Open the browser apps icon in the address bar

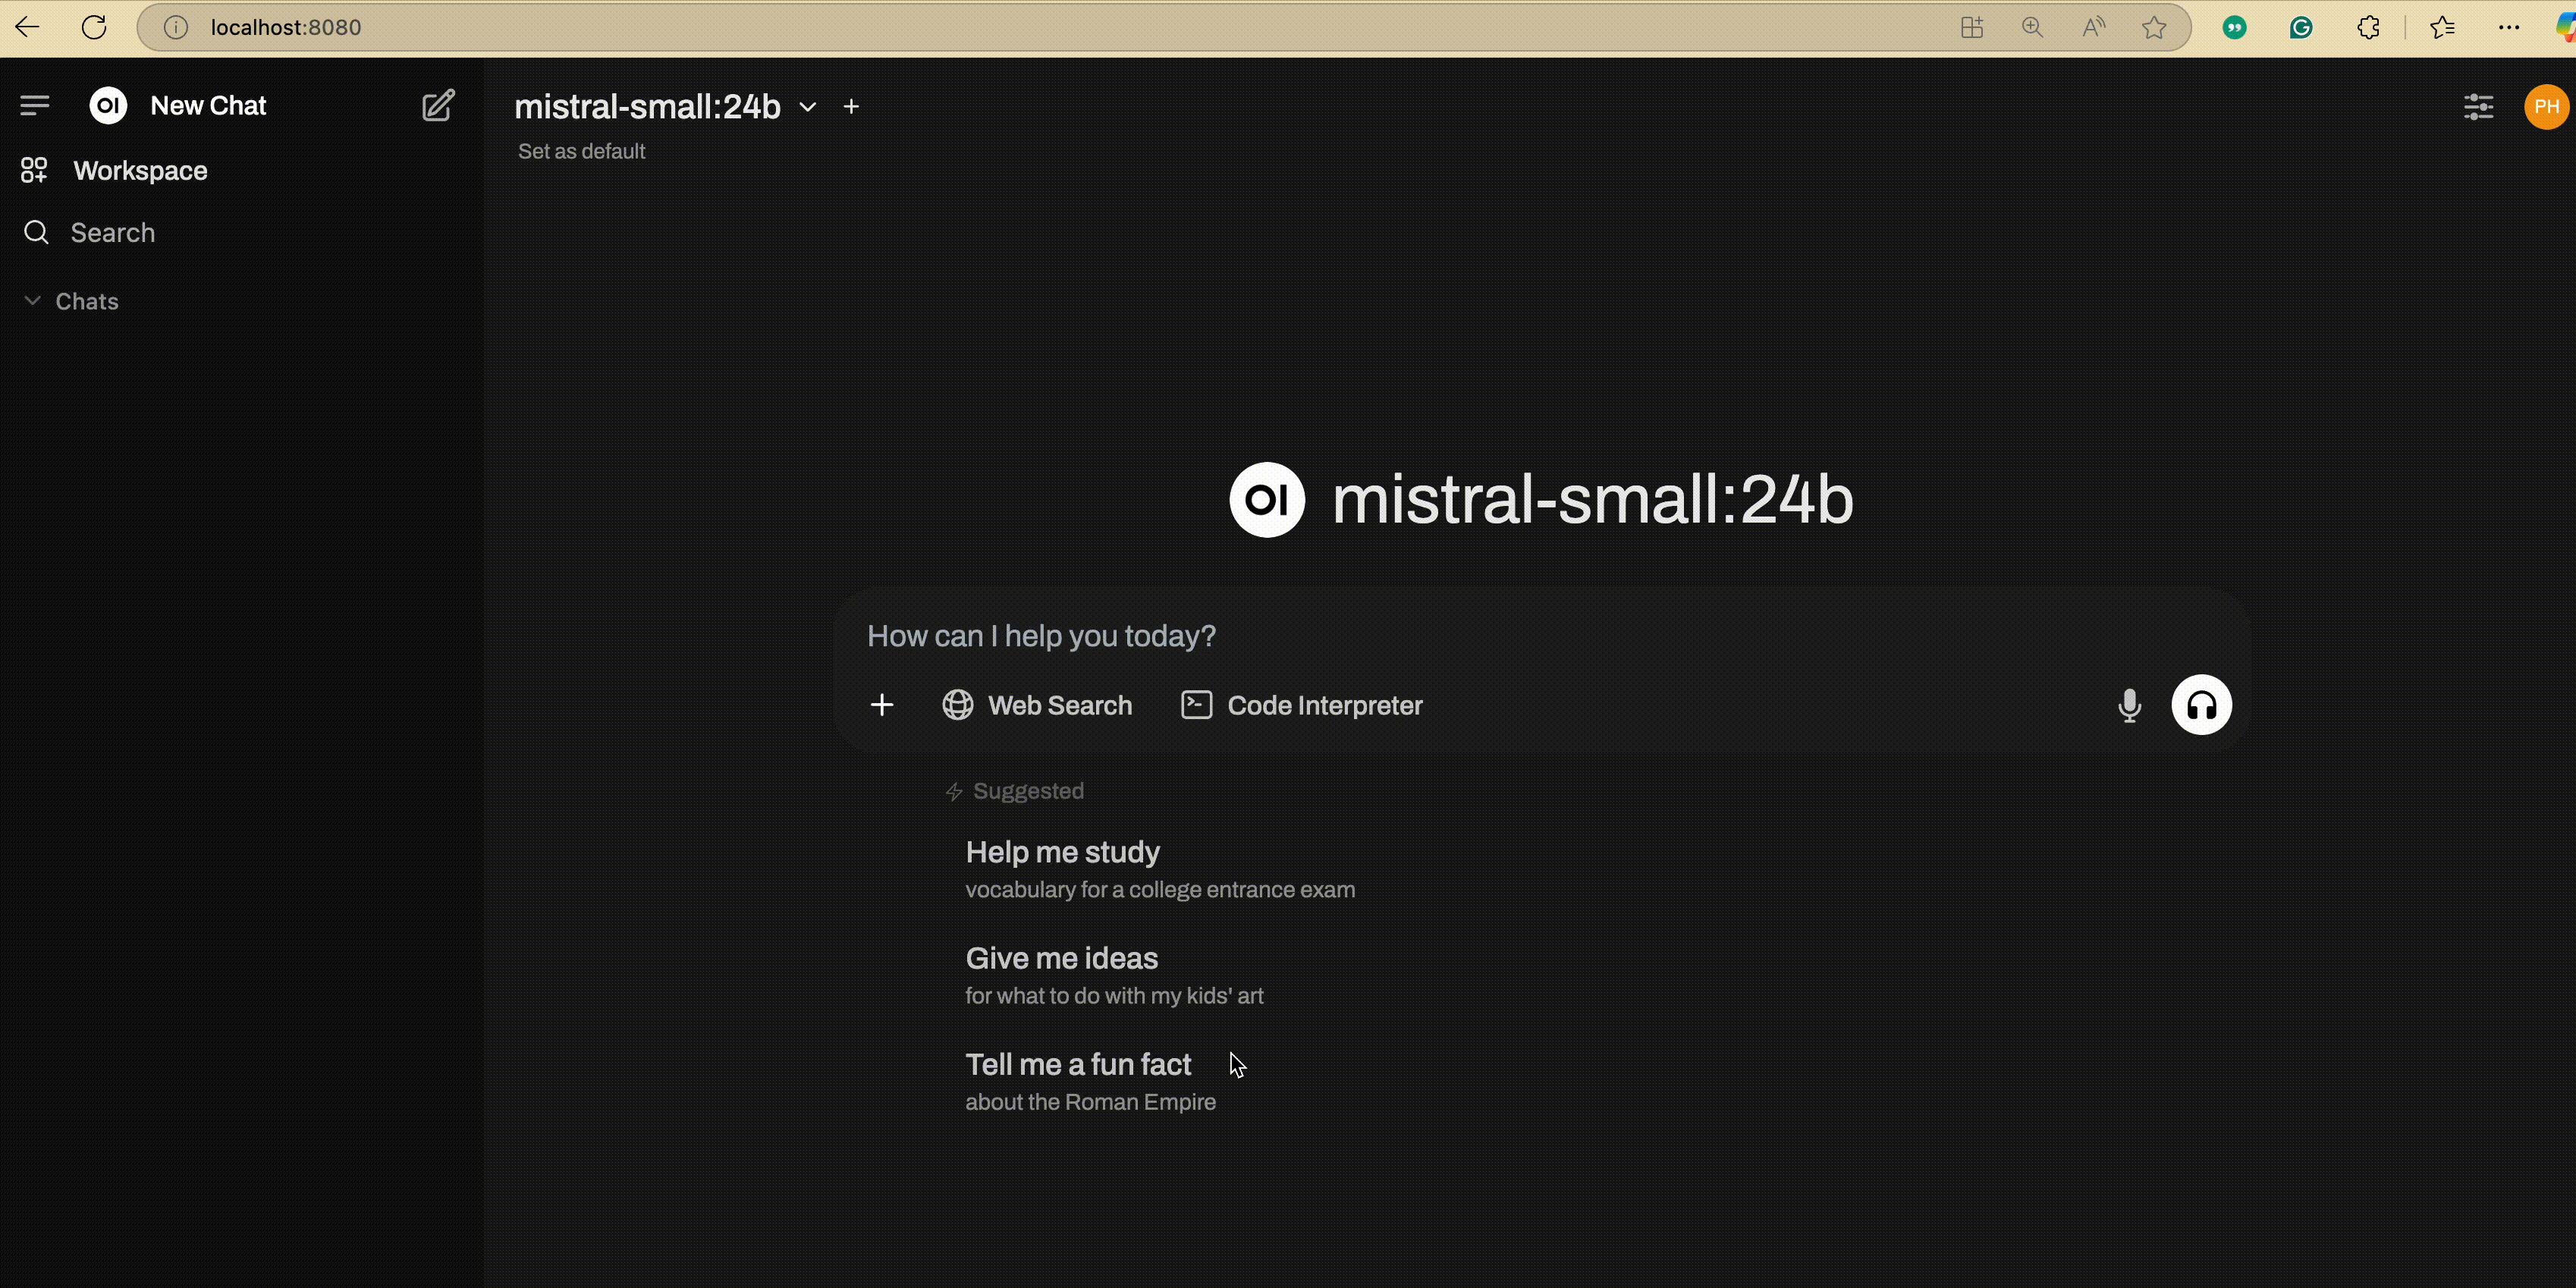click(x=1971, y=27)
